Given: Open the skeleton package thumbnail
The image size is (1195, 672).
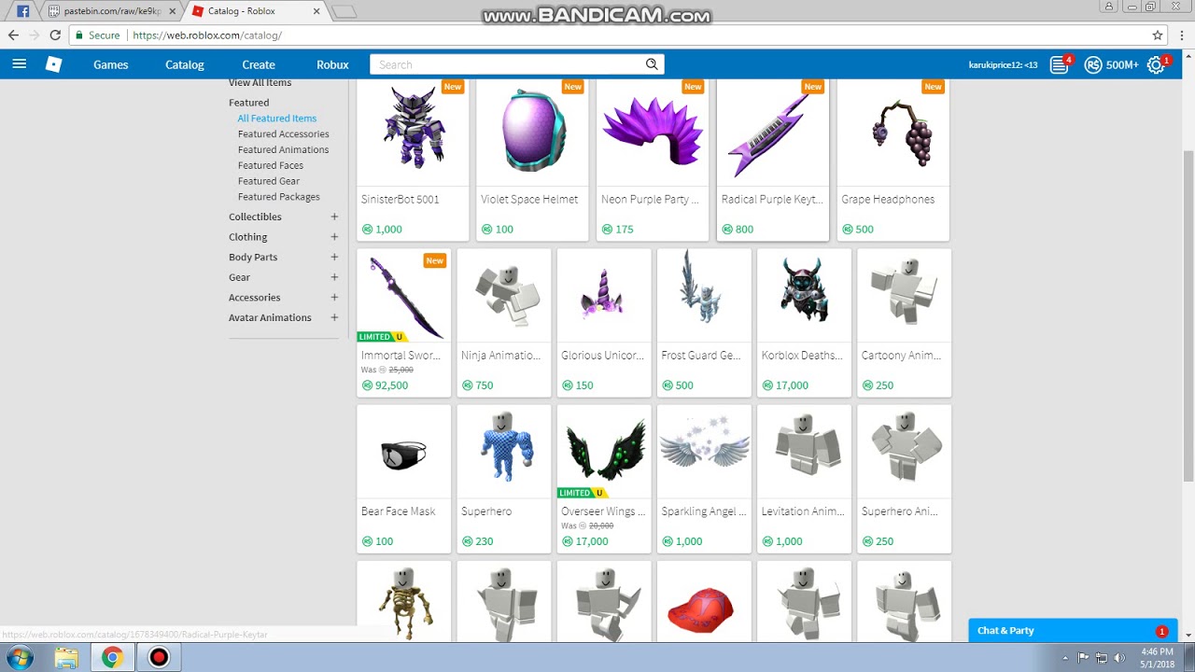Looking at the screenshot, I should (403, 602).
